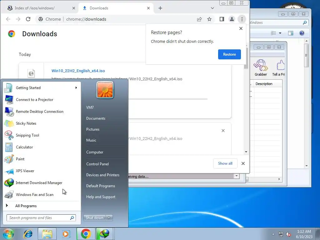Open Windows Media Player from taskbar
The image size is (320, 240).
tap(66, 234)
